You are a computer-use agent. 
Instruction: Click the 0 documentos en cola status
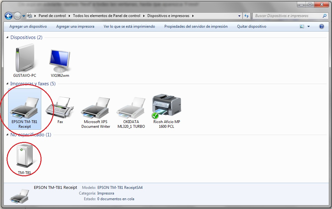tap(116, 199)
